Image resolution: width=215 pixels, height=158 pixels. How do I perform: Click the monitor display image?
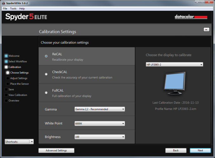174,83
